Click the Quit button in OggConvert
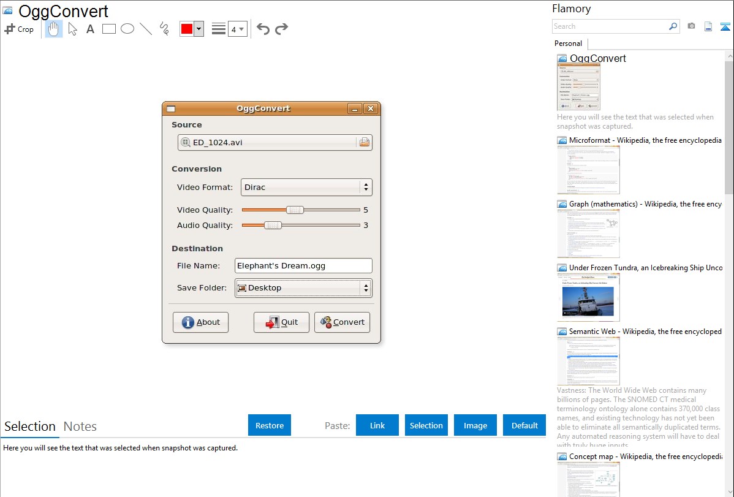The height and width of the screenshot is (497, 734). click(281, 322)
